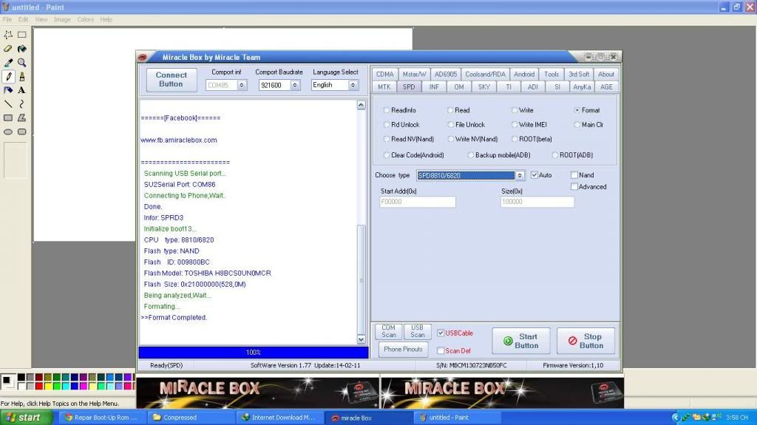Viewport: 757px width, 425px height.
Task: Click the Start Addr(0x) input field
Action: 418,202
